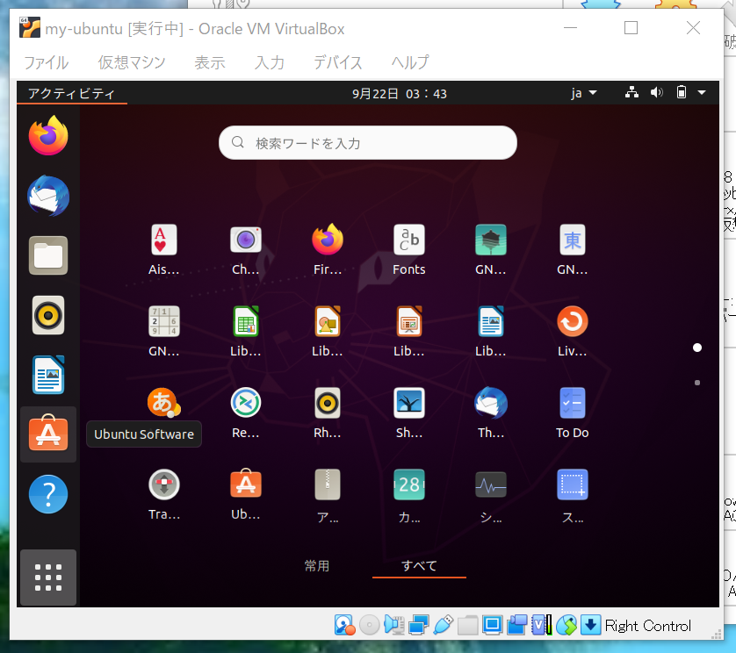
Task: Open Firefox from the Ubuntu dock
Action: (x=48, y=136)
